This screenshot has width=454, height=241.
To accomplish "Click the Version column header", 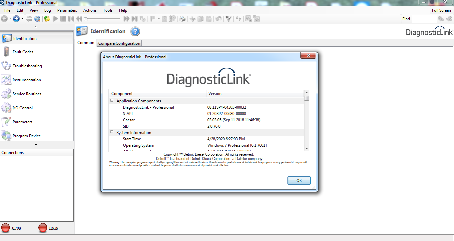I will [x=255, y=94].
